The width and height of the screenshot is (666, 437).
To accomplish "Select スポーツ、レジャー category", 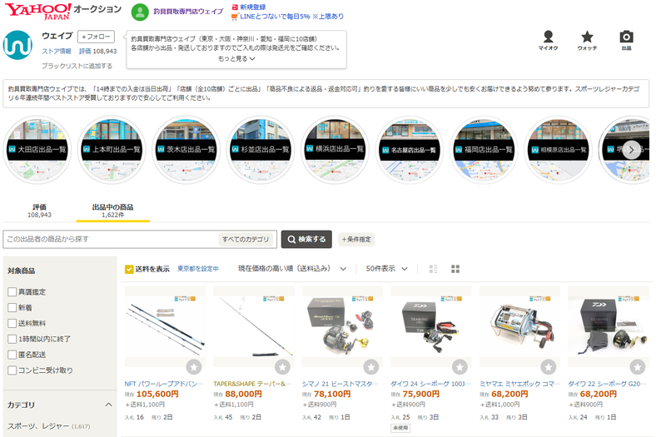I will pyautogui.click(x=38, y=426).
